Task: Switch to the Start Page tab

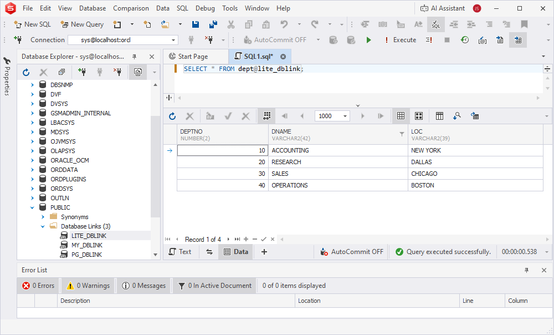Action: tap(195, 56)
